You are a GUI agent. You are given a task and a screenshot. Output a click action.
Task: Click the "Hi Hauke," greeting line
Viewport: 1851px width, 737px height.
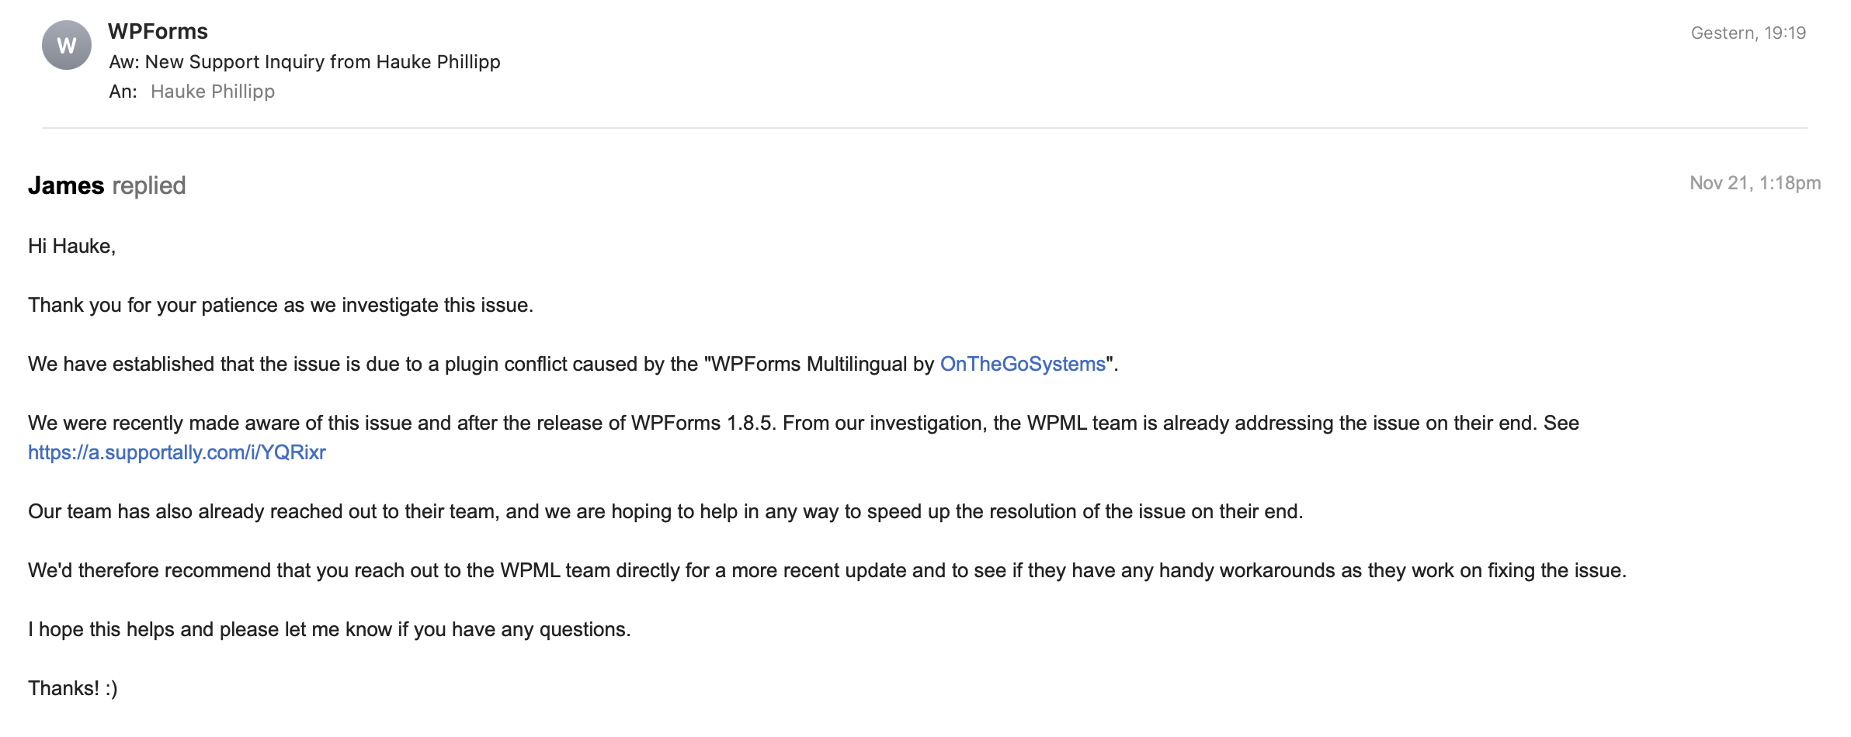[x=71, y=246]
